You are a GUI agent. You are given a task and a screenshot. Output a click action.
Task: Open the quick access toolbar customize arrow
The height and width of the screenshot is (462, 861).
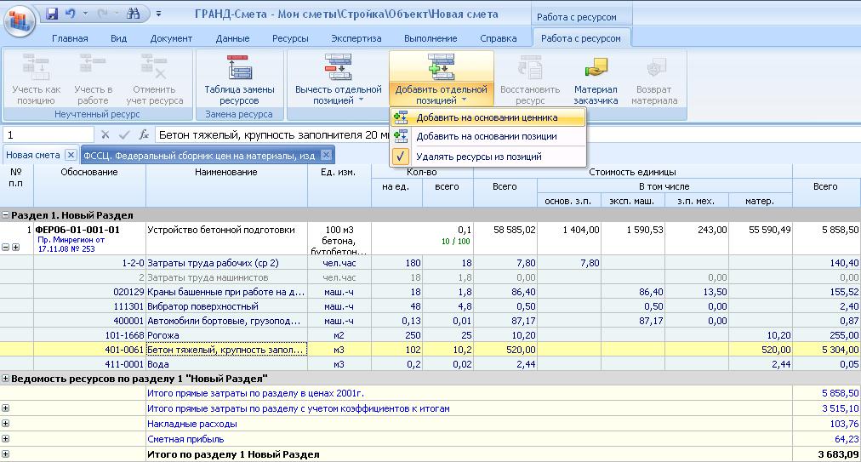click(x=158, y=14)
